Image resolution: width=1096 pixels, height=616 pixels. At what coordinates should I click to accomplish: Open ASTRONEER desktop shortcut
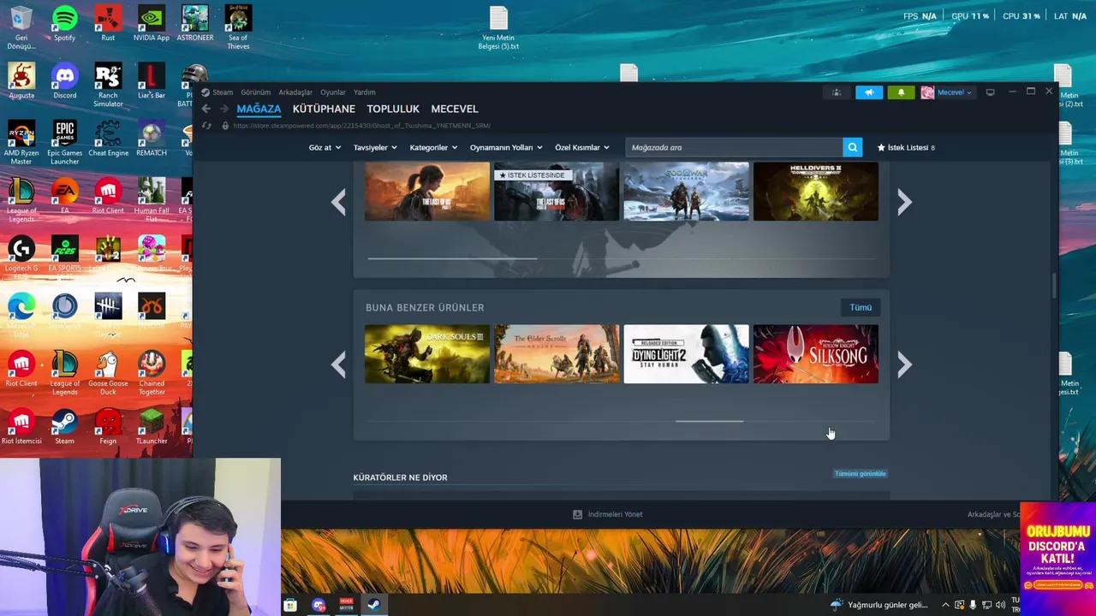click(x=195, y=24)
